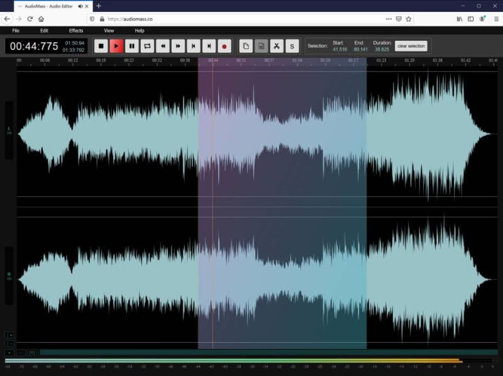Click the teal horizontal scroll bar below waveform
Screen dimensions: 503x376
pos(269,353)
